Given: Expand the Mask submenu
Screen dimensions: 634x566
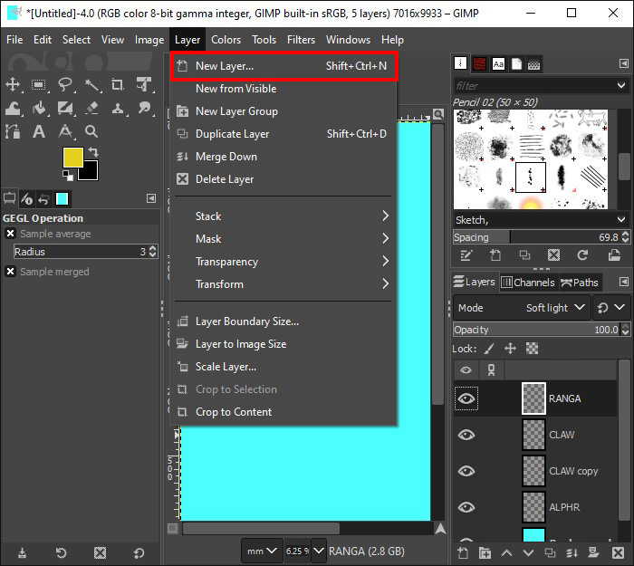Looking at the screenshot, I should [283, 239].
